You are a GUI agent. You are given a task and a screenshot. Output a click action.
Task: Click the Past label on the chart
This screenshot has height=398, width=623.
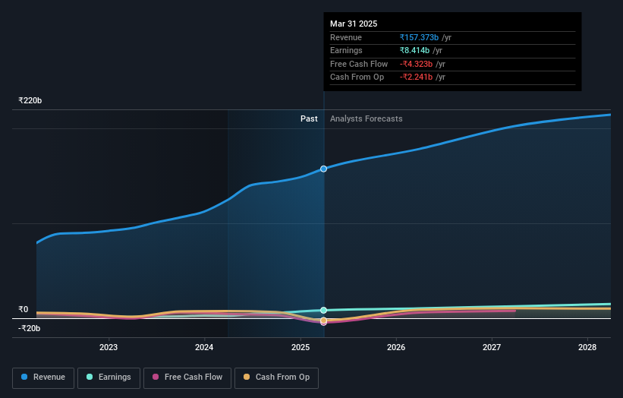pyautogui.click(x=309, y=119)
